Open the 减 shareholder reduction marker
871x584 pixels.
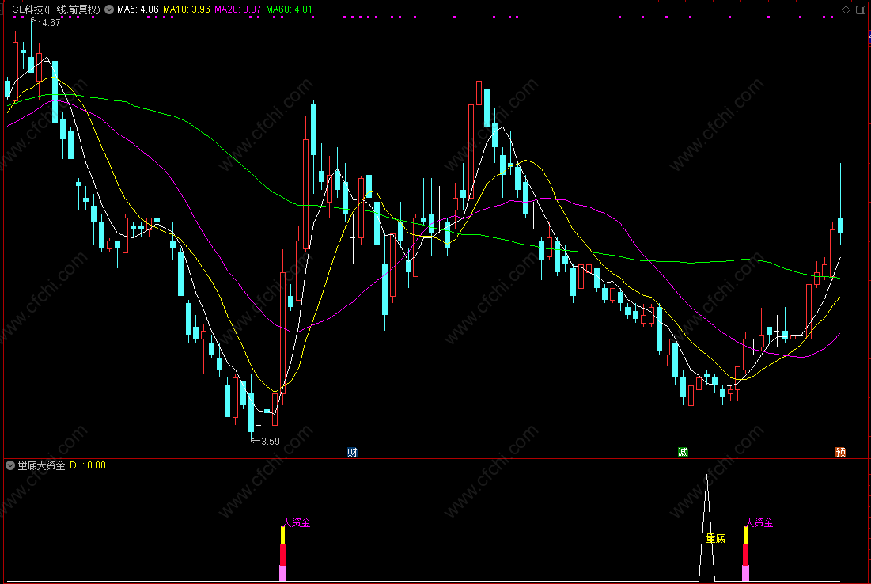pos(684,453)
